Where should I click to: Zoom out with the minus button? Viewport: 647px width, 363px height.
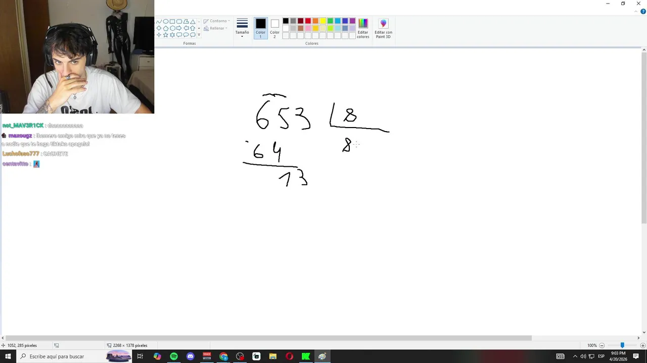pos(602,345)
